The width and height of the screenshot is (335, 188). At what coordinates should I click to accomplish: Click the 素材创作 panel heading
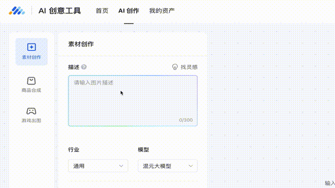(81, 44)
